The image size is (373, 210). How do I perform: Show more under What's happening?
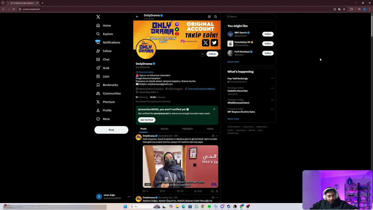pyautogui.click(x=233, y=119)
